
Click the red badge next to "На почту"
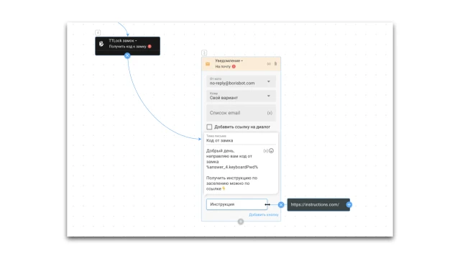[234, 66]
